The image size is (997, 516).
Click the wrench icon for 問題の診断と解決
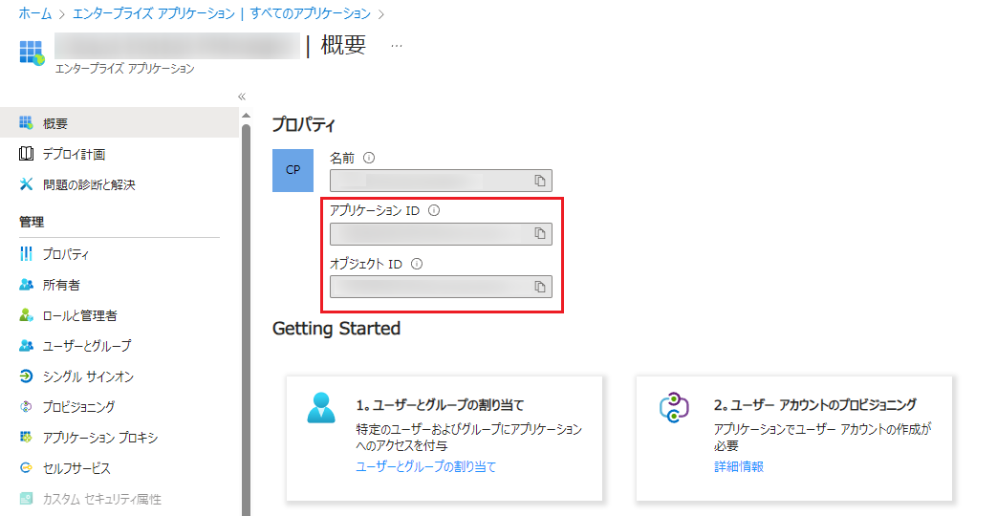26,184
